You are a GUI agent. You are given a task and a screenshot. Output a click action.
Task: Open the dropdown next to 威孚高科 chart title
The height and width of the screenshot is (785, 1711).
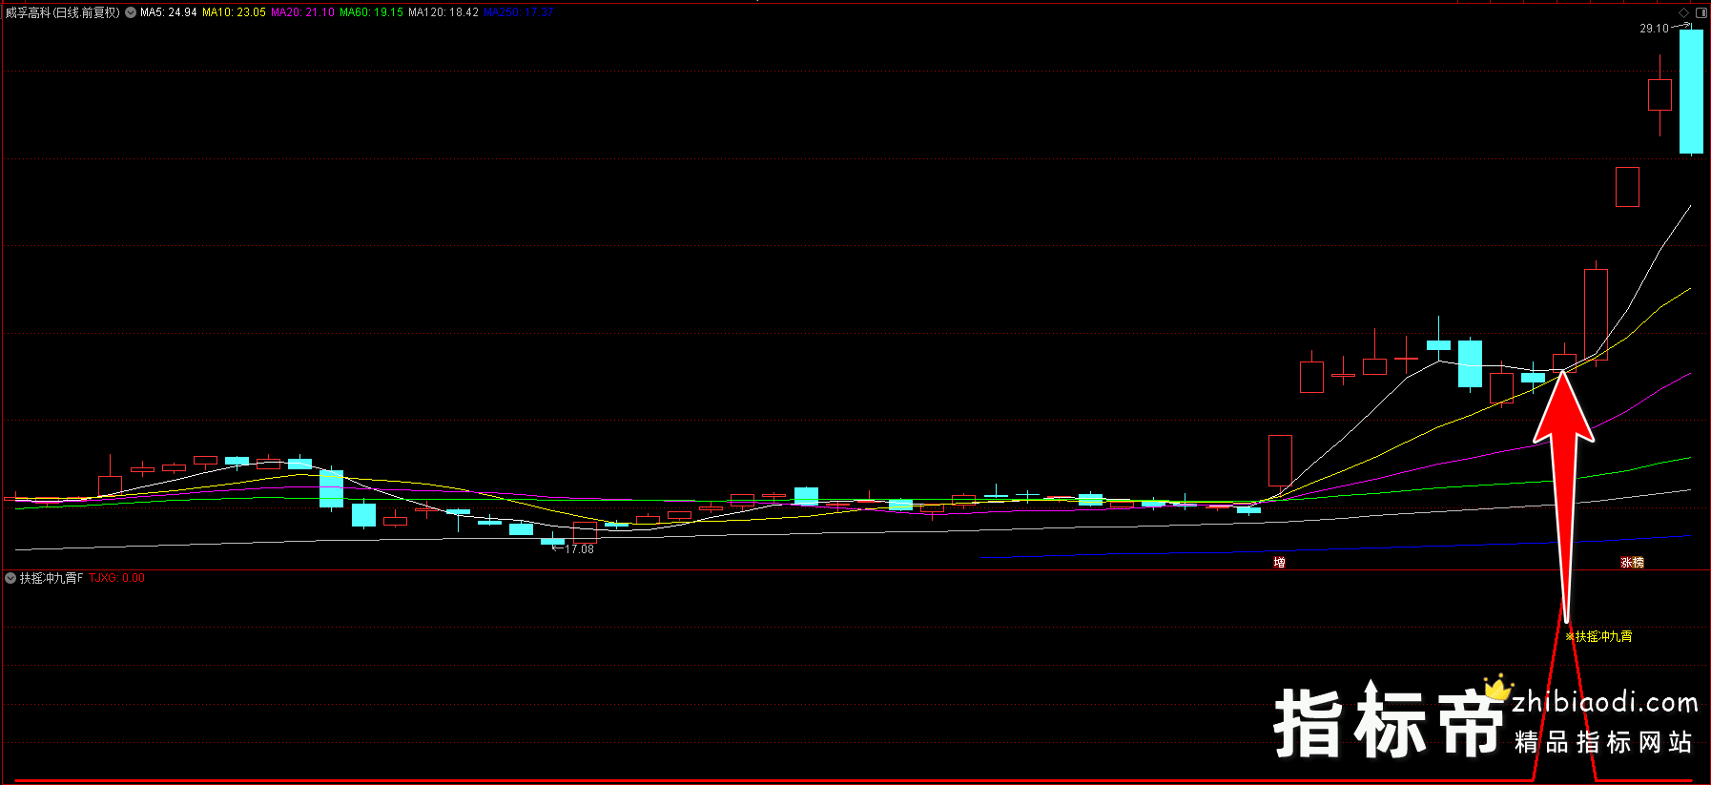tap(131, 12)
